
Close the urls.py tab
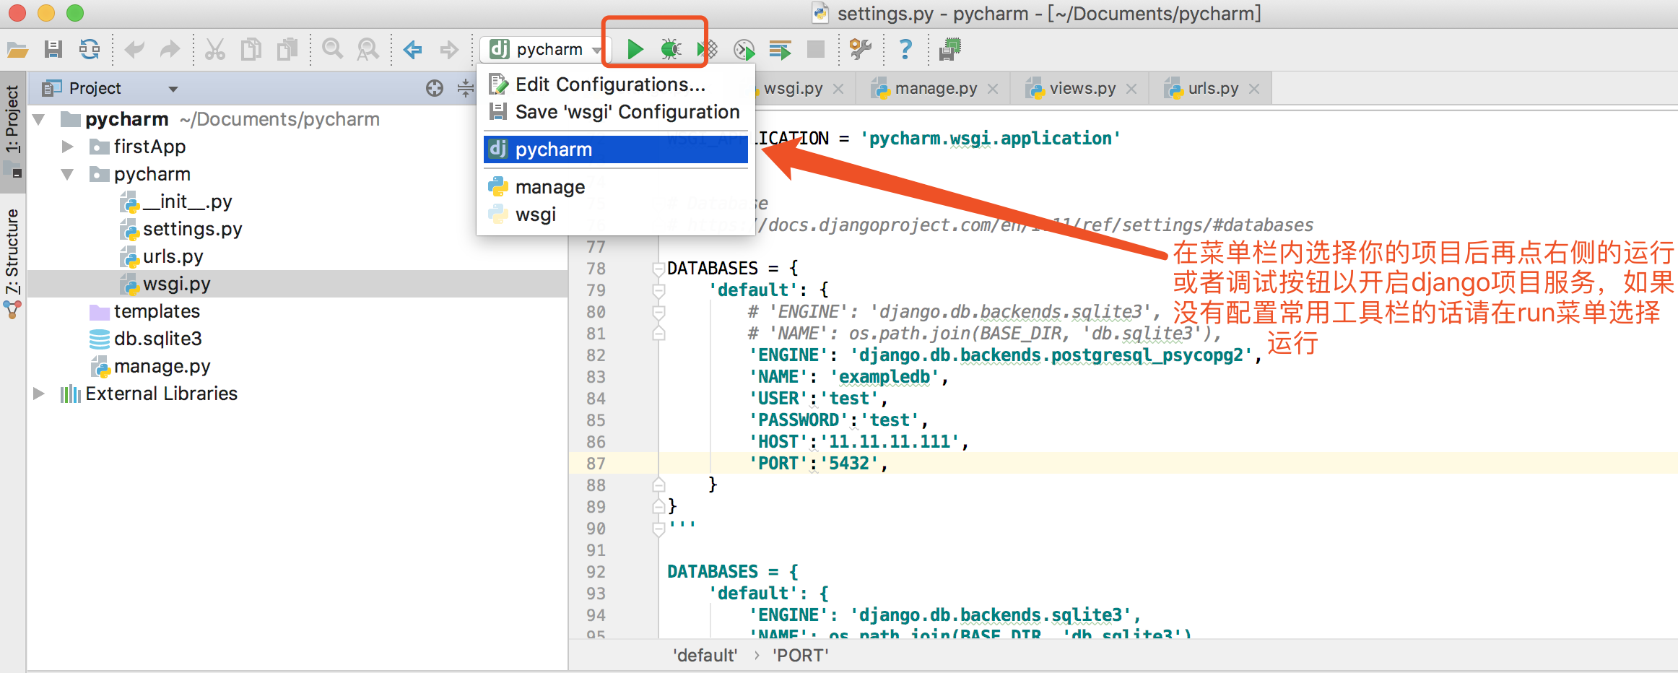1254,89
